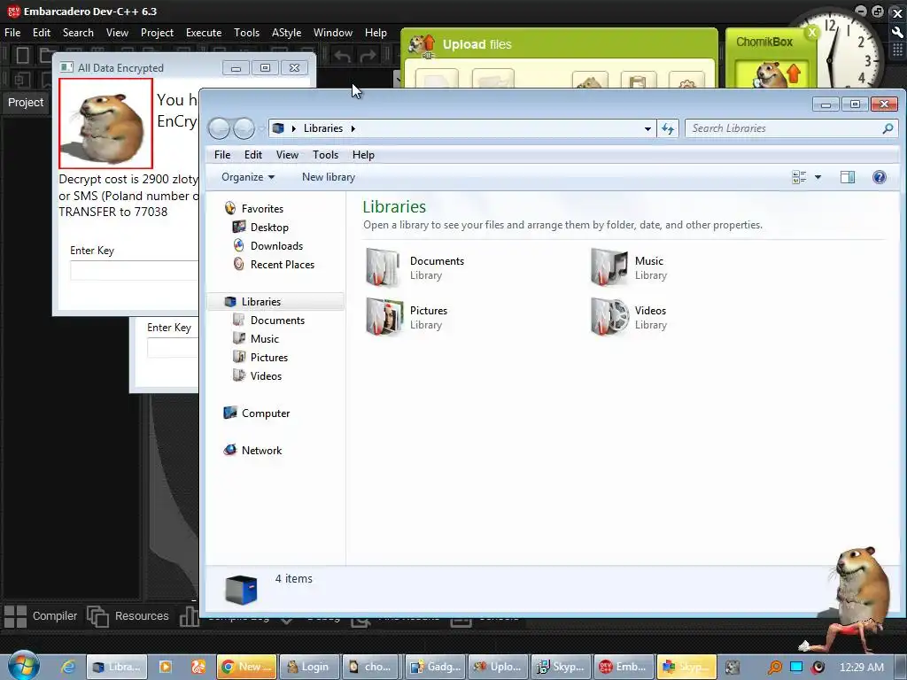Select Documents under Libraries in sidebar
The height and width of the screenshot is (680, 907).
(x=277, y=321)
